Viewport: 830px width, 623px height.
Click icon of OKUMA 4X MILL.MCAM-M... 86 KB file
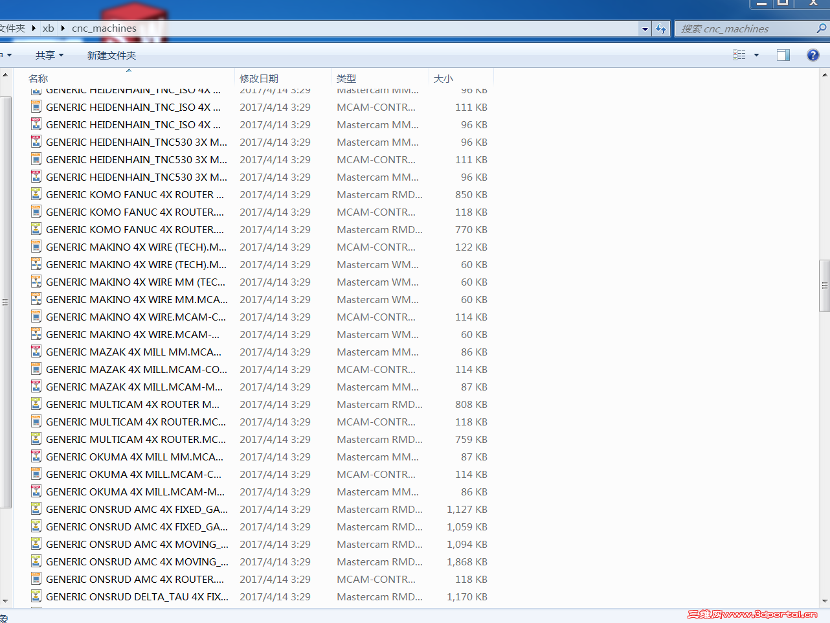coord(36,492)
